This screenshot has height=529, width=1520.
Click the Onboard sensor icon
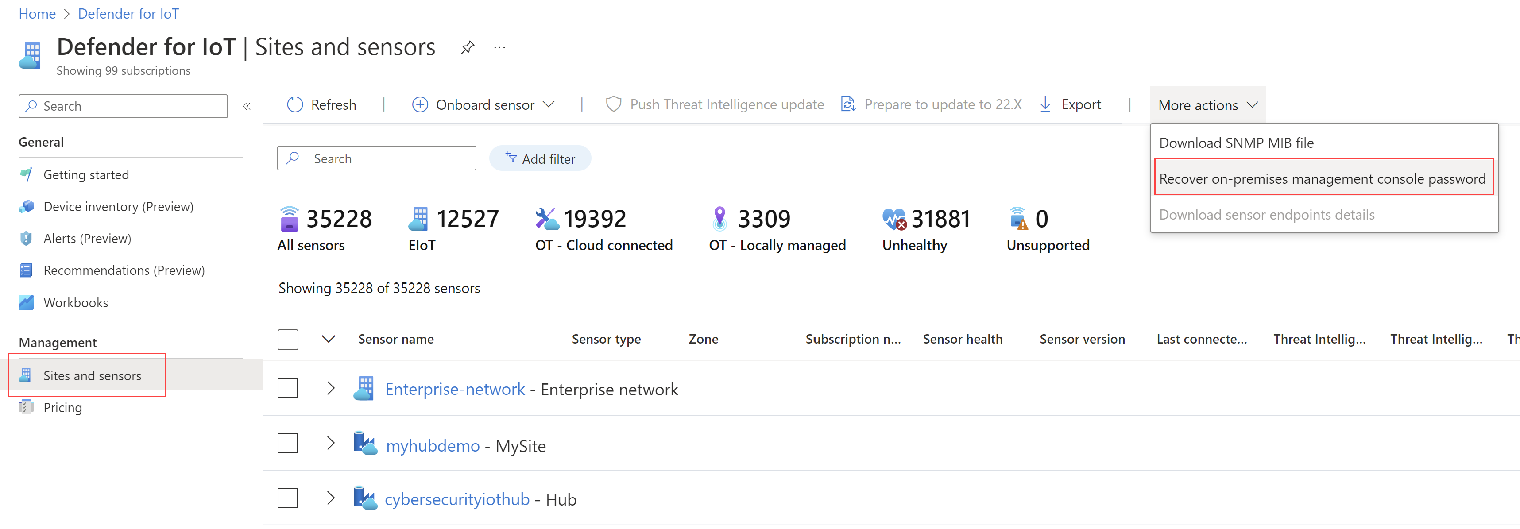(x=420, y=104)
